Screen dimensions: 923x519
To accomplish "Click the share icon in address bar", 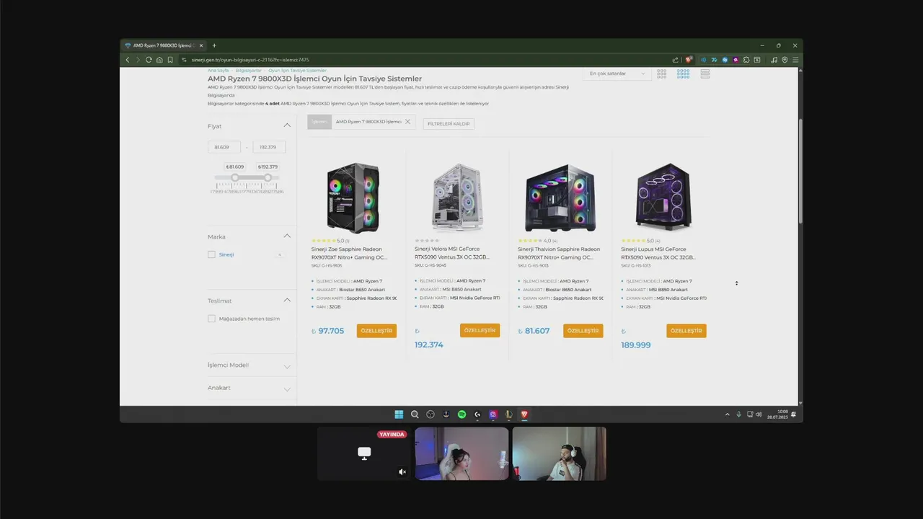I will coord(675,60).
